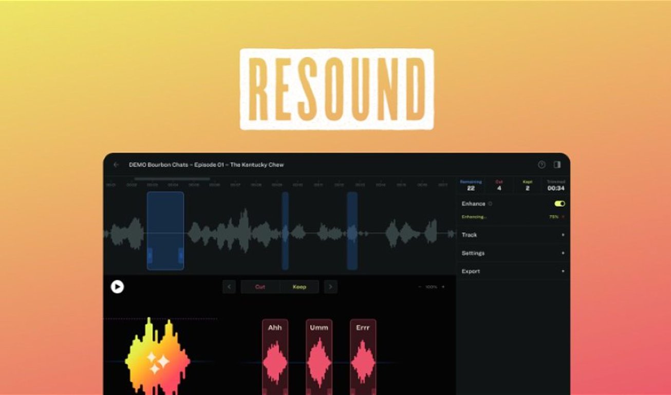The image size is (671, 395).
Task: Click the RESOUND logo
Action: (x=337, y=89)
